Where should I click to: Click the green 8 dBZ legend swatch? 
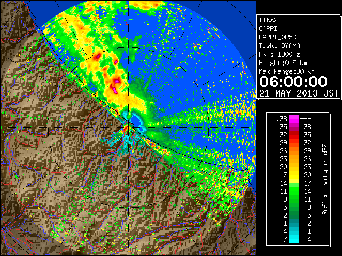(294, 199)
